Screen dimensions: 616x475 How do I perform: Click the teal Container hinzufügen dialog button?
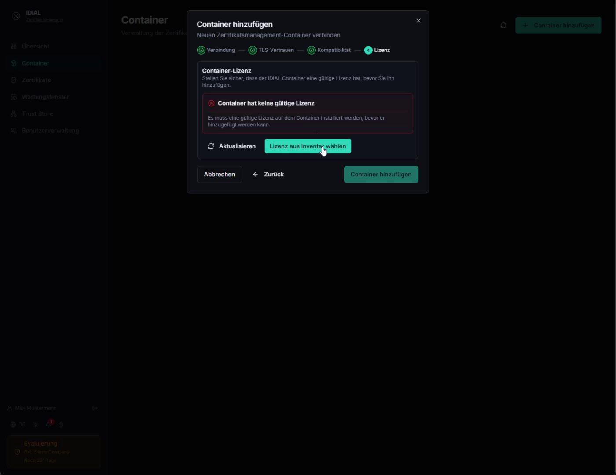[381, 174]
